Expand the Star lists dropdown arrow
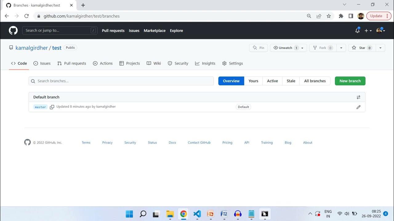This screenshot has width=394, height=221. pyautogui.click(x=380, y=48)
